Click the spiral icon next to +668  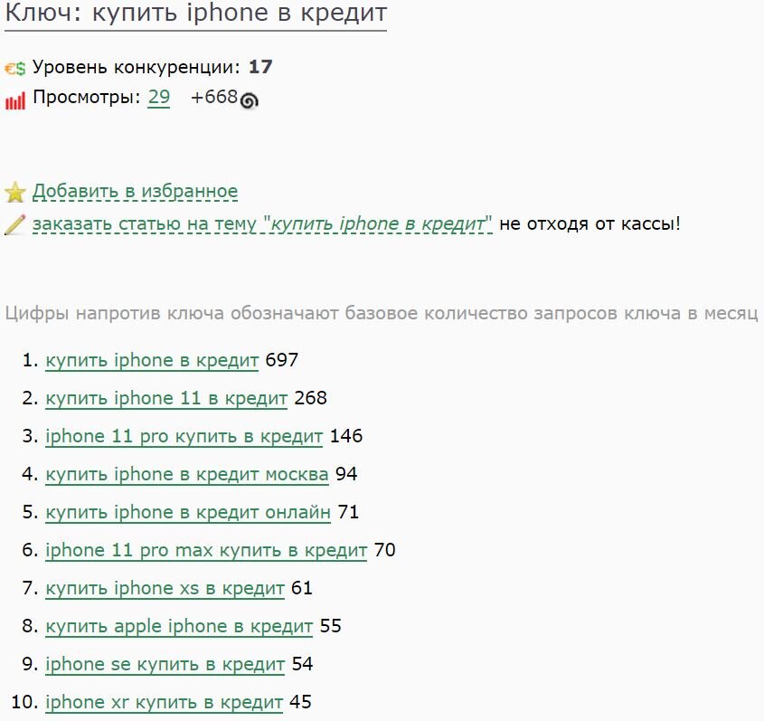[x=249, y=100]
